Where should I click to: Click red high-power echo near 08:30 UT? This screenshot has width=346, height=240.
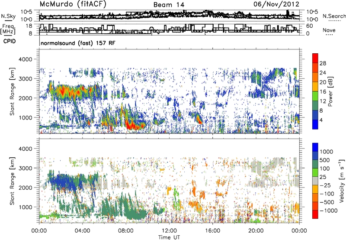(135, 126)
